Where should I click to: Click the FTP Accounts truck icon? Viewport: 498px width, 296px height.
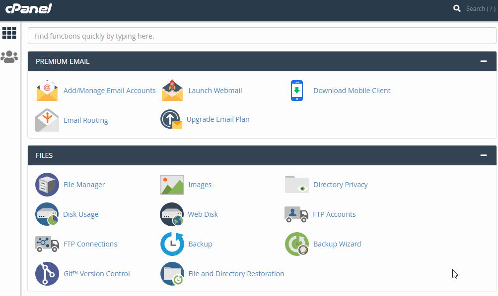pos(296,214)
